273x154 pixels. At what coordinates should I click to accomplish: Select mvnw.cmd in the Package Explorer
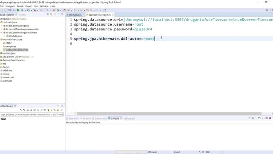[x=9, y=77]
